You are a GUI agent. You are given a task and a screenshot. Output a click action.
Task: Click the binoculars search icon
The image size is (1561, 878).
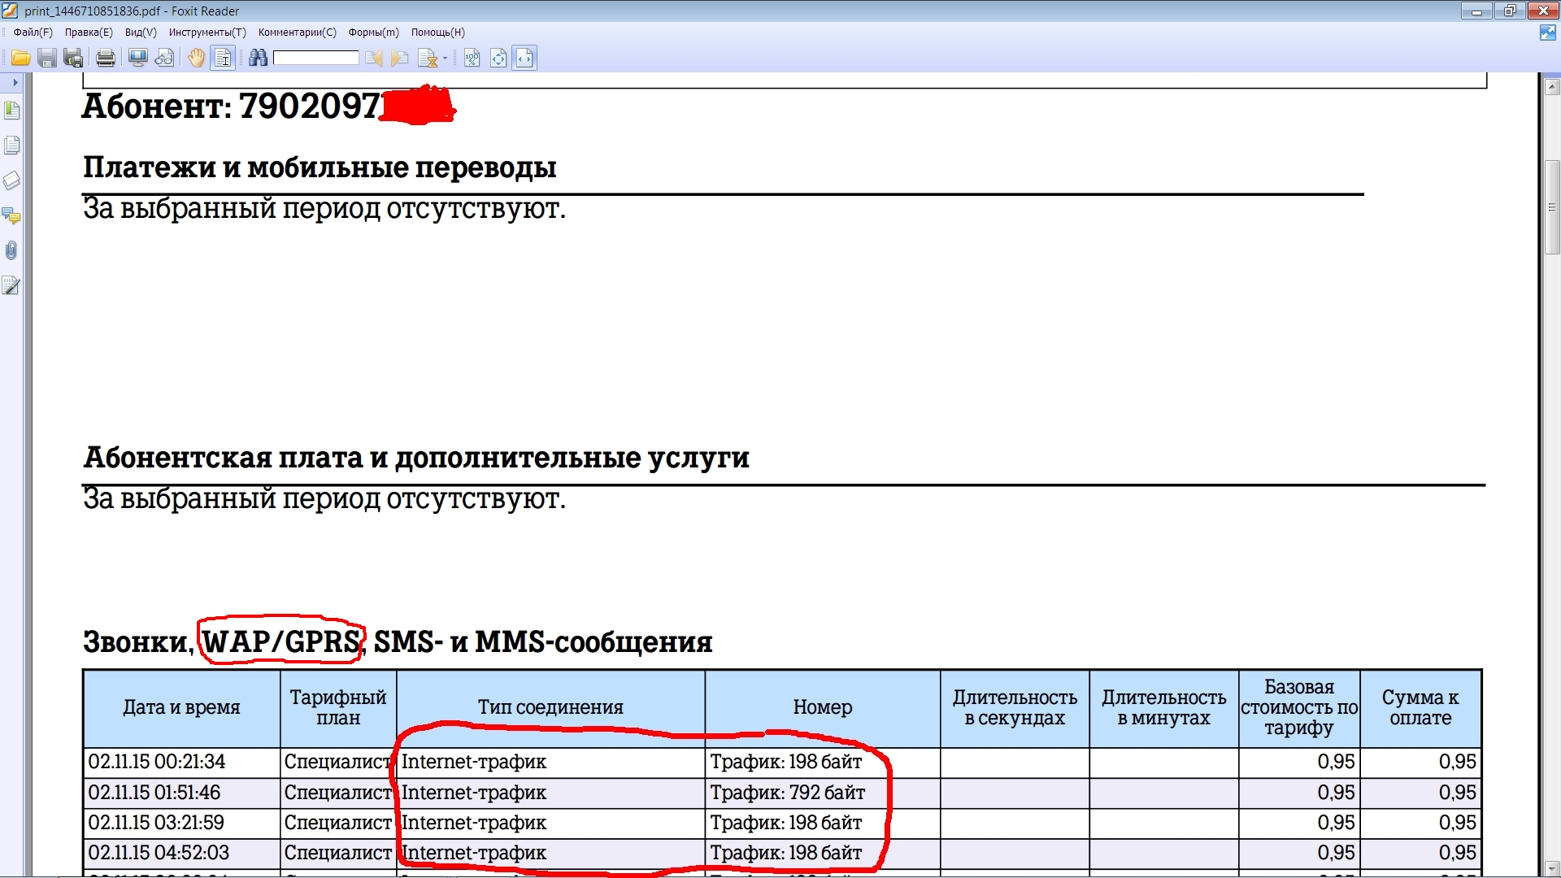[x=258, y=58]
